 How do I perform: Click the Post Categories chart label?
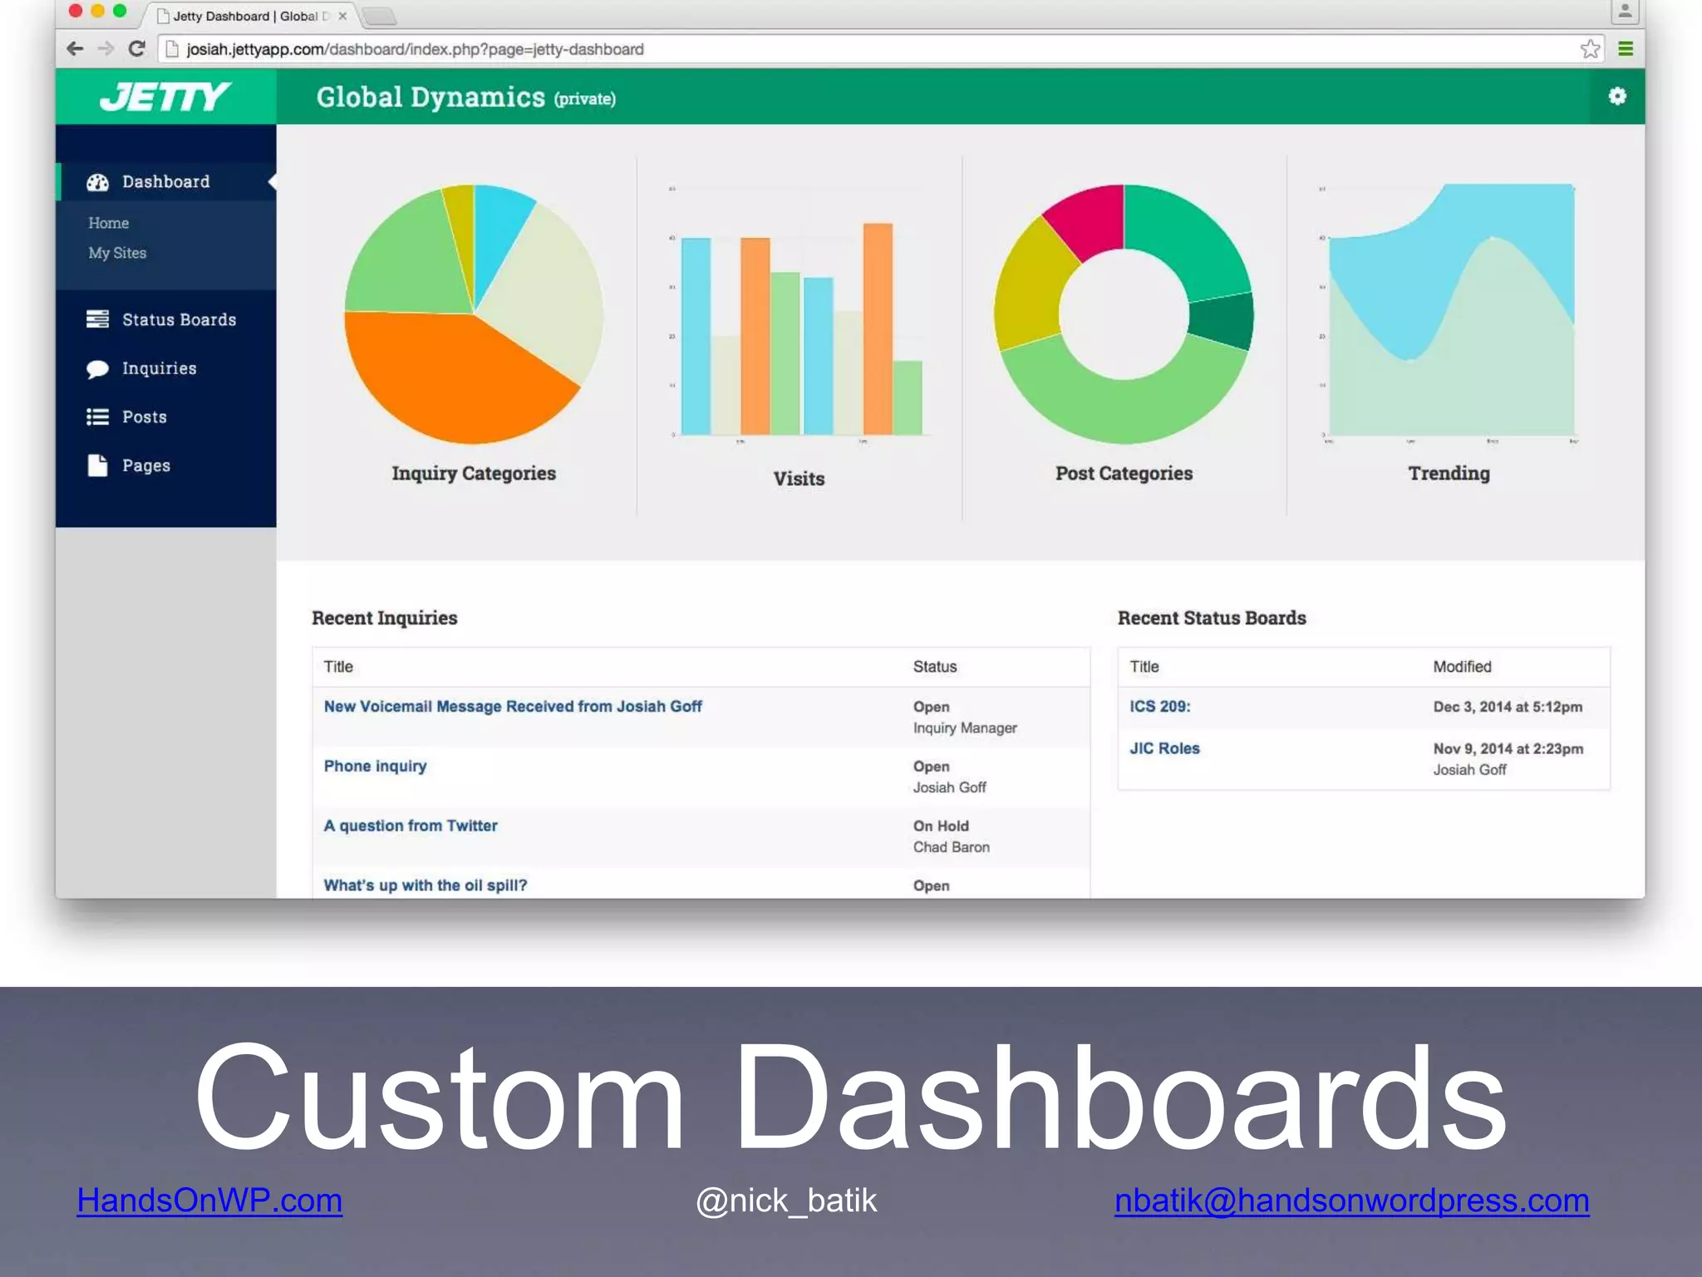click(1124, 473)
